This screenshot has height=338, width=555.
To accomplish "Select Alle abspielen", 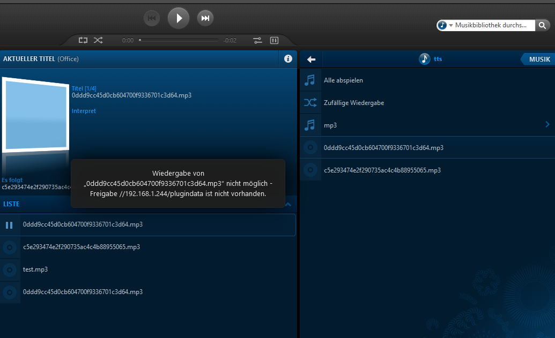I will coord(343,80).
